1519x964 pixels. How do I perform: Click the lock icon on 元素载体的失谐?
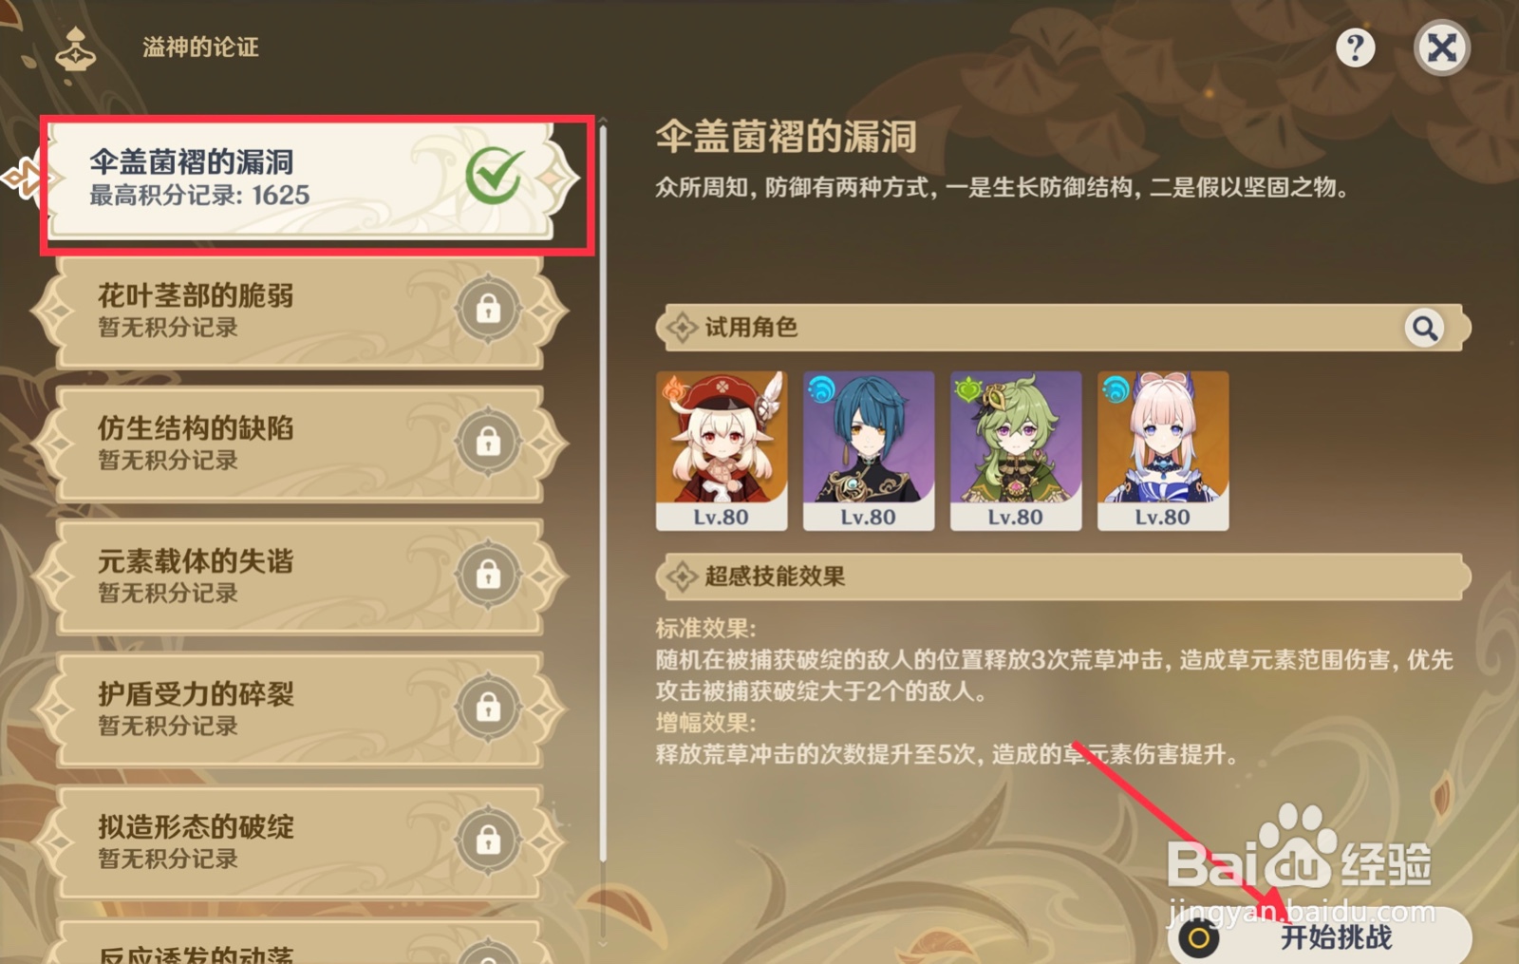(488, 575)
